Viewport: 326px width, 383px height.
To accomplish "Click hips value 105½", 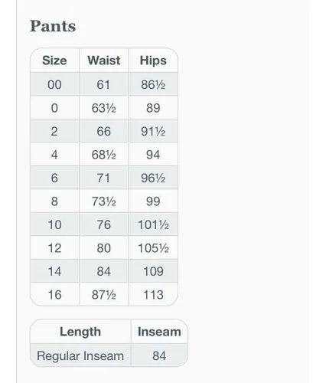I will coord(153,248).
